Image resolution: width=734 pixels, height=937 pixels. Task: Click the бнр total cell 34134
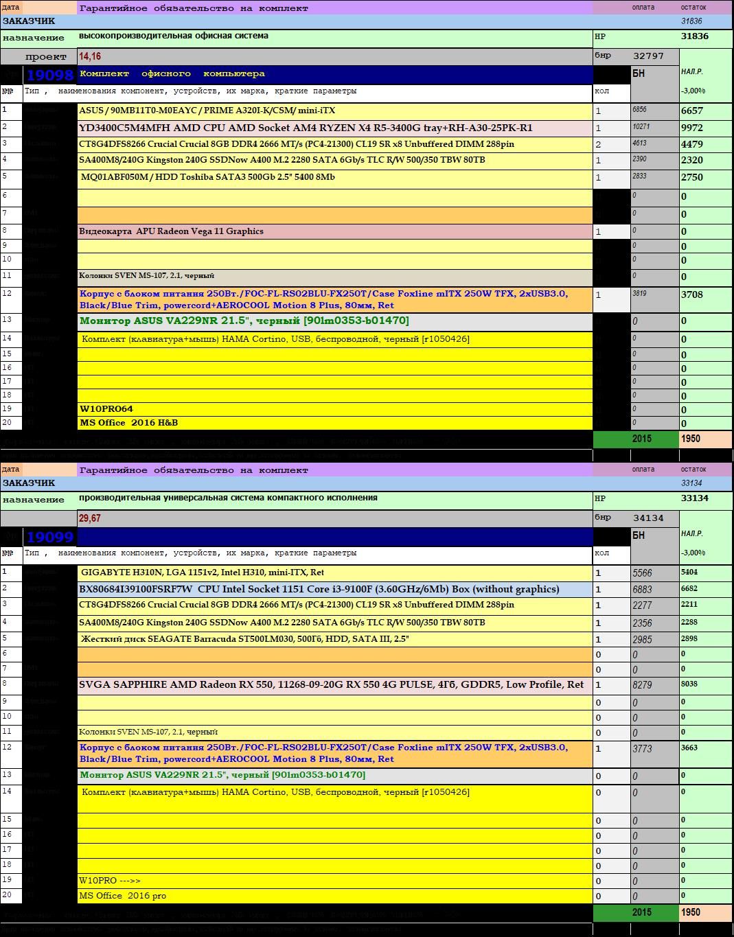tap(655, 518)
